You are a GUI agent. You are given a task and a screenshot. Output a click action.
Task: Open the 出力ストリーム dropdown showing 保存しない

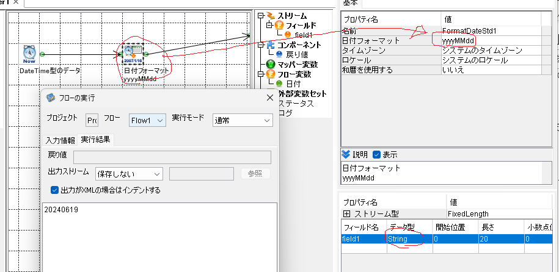129,174
